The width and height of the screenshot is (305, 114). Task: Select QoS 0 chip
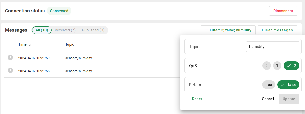(267, 66)
